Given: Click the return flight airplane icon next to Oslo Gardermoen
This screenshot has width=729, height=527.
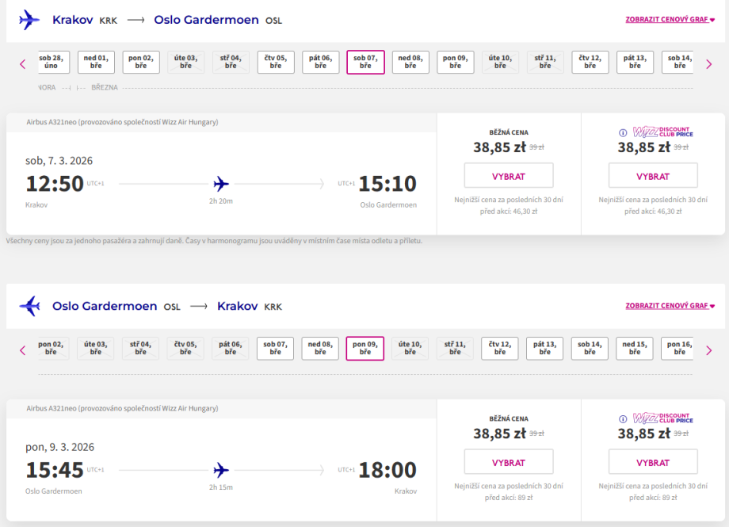Looking at the screenshot, I should 29,306.
